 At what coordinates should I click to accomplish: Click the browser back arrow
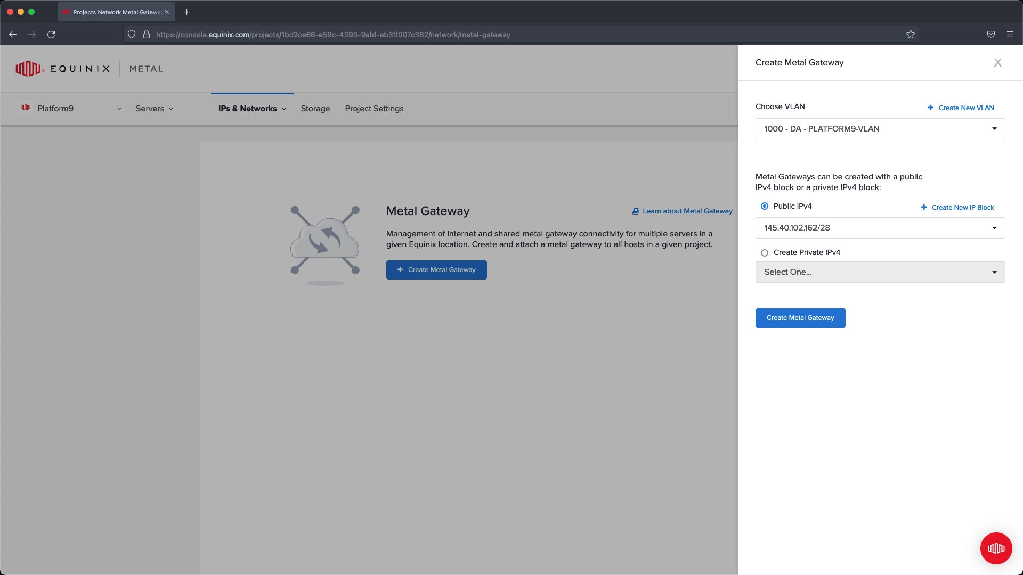click(13, 35)
